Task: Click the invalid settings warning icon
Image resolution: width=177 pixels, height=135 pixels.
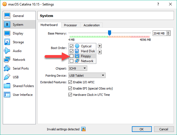Action: click(83, 129)
